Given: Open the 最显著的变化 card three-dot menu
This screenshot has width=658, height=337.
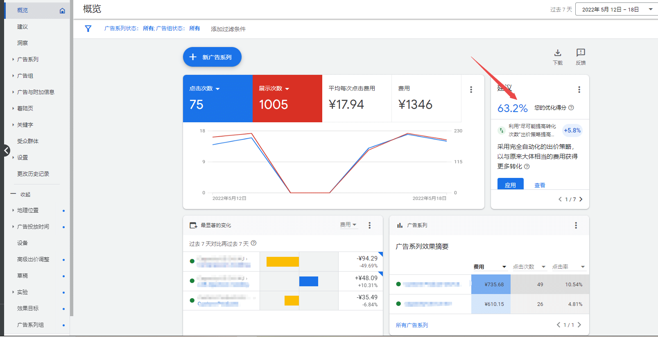Looking at the screenshot, I should [x=369, y=225].
